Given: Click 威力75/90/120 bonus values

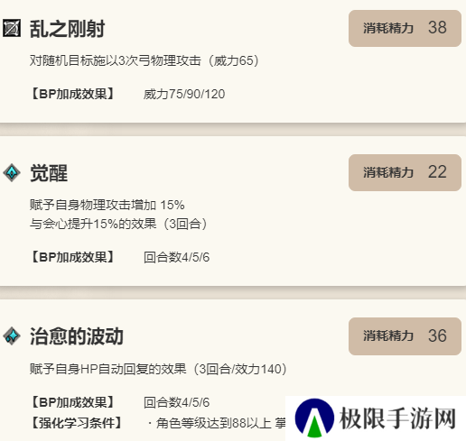Looking at the screenshot, I should click(184, 95).
